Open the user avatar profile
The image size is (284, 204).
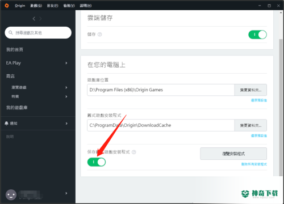point(11,195)
